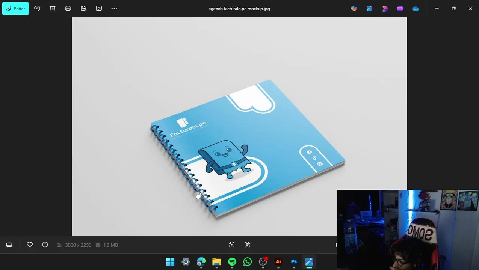Open Settings gear in taskbar

coord(186,262)
